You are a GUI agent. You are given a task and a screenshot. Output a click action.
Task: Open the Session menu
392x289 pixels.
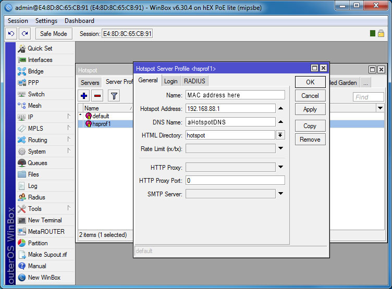tap(18, 21)
